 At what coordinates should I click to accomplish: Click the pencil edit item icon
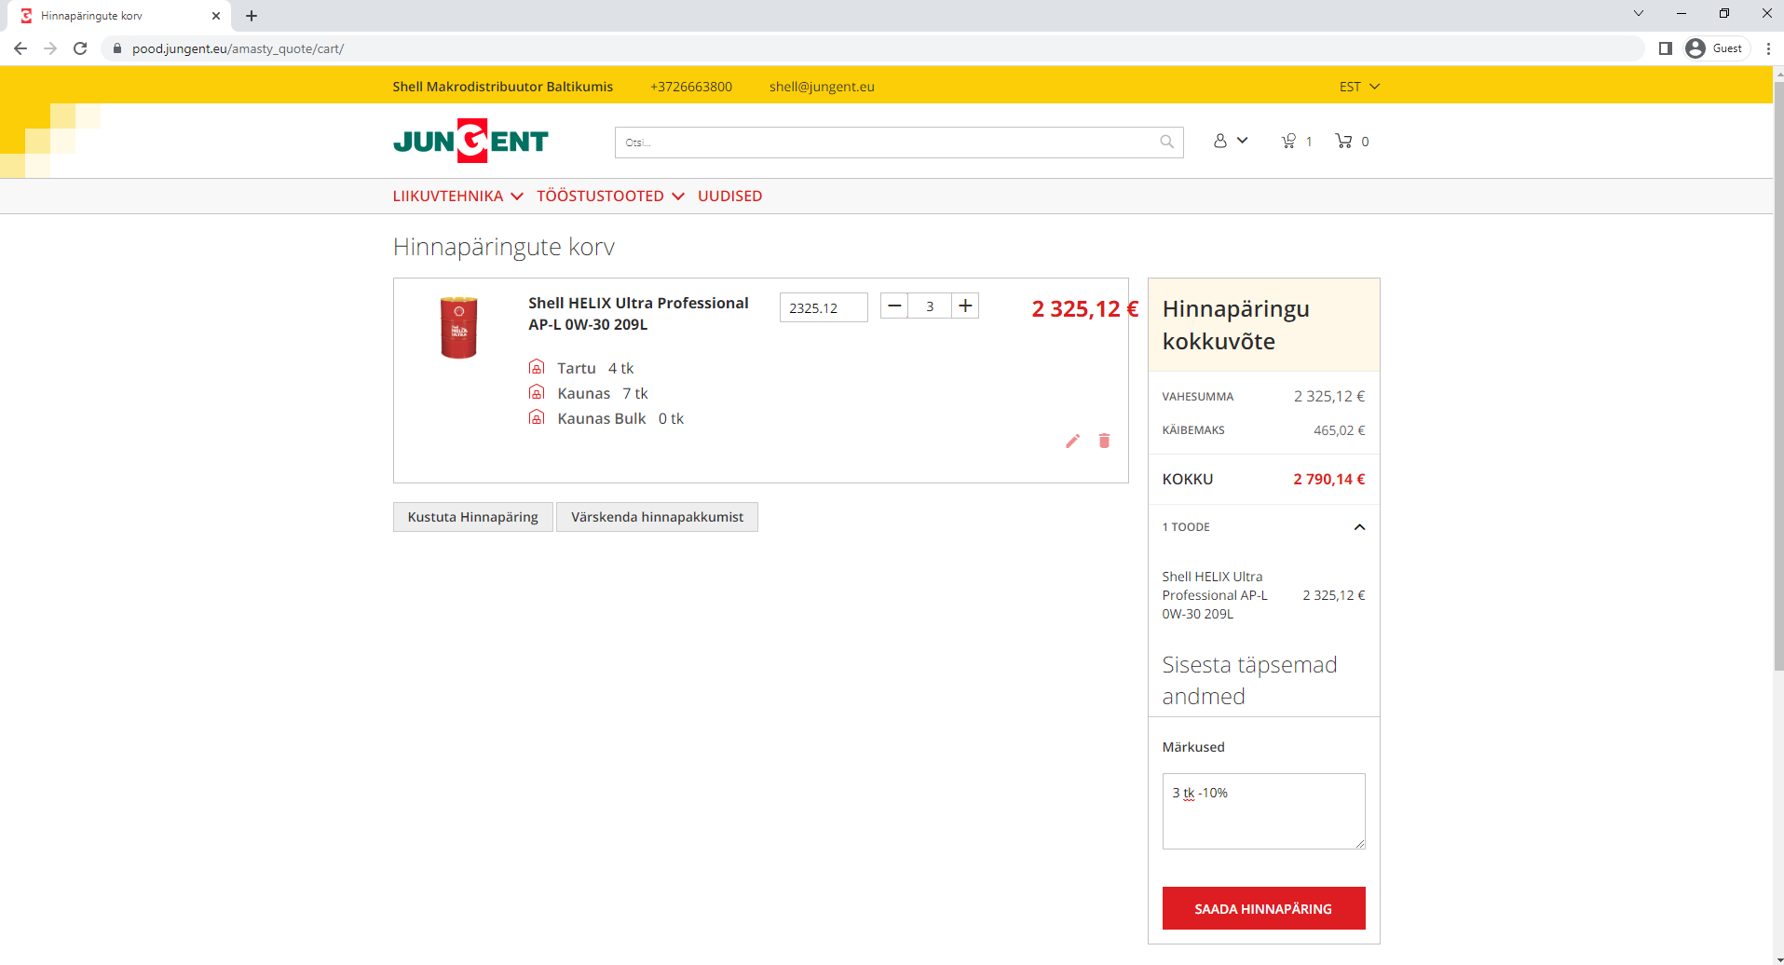(x=1072, y=441)
